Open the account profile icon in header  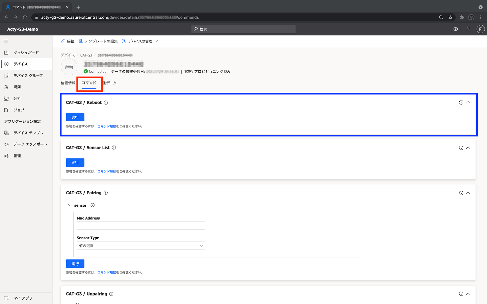click(x=480, y=29)
